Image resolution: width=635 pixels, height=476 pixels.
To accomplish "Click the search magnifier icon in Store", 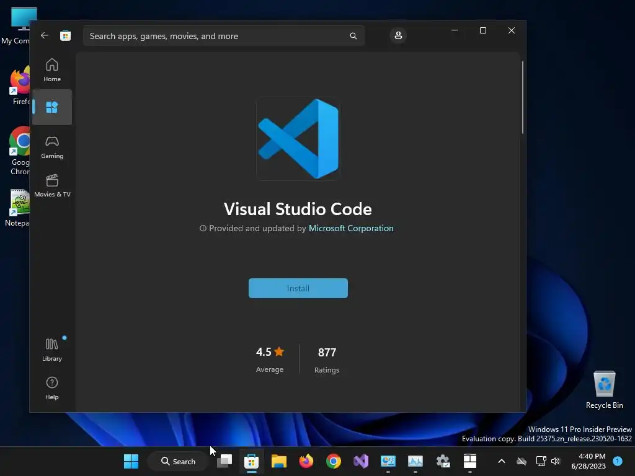I will pyautogui.click(x=353, y=36).
